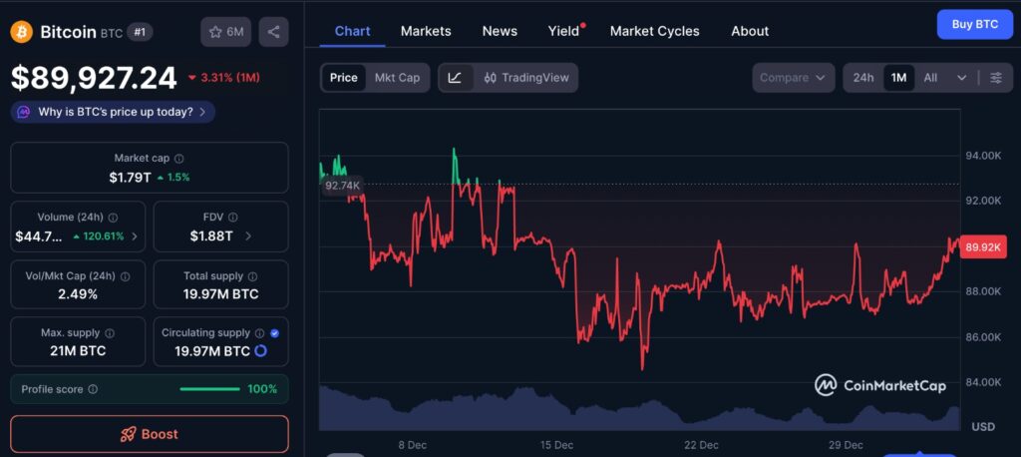Viewport: 1021px width, 457px height.
Task: Show info for Volume (24h)
Action: tap(113, 218)
